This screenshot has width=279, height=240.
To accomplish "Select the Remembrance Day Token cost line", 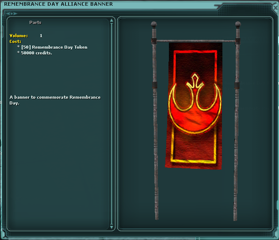I will point(54,47).
